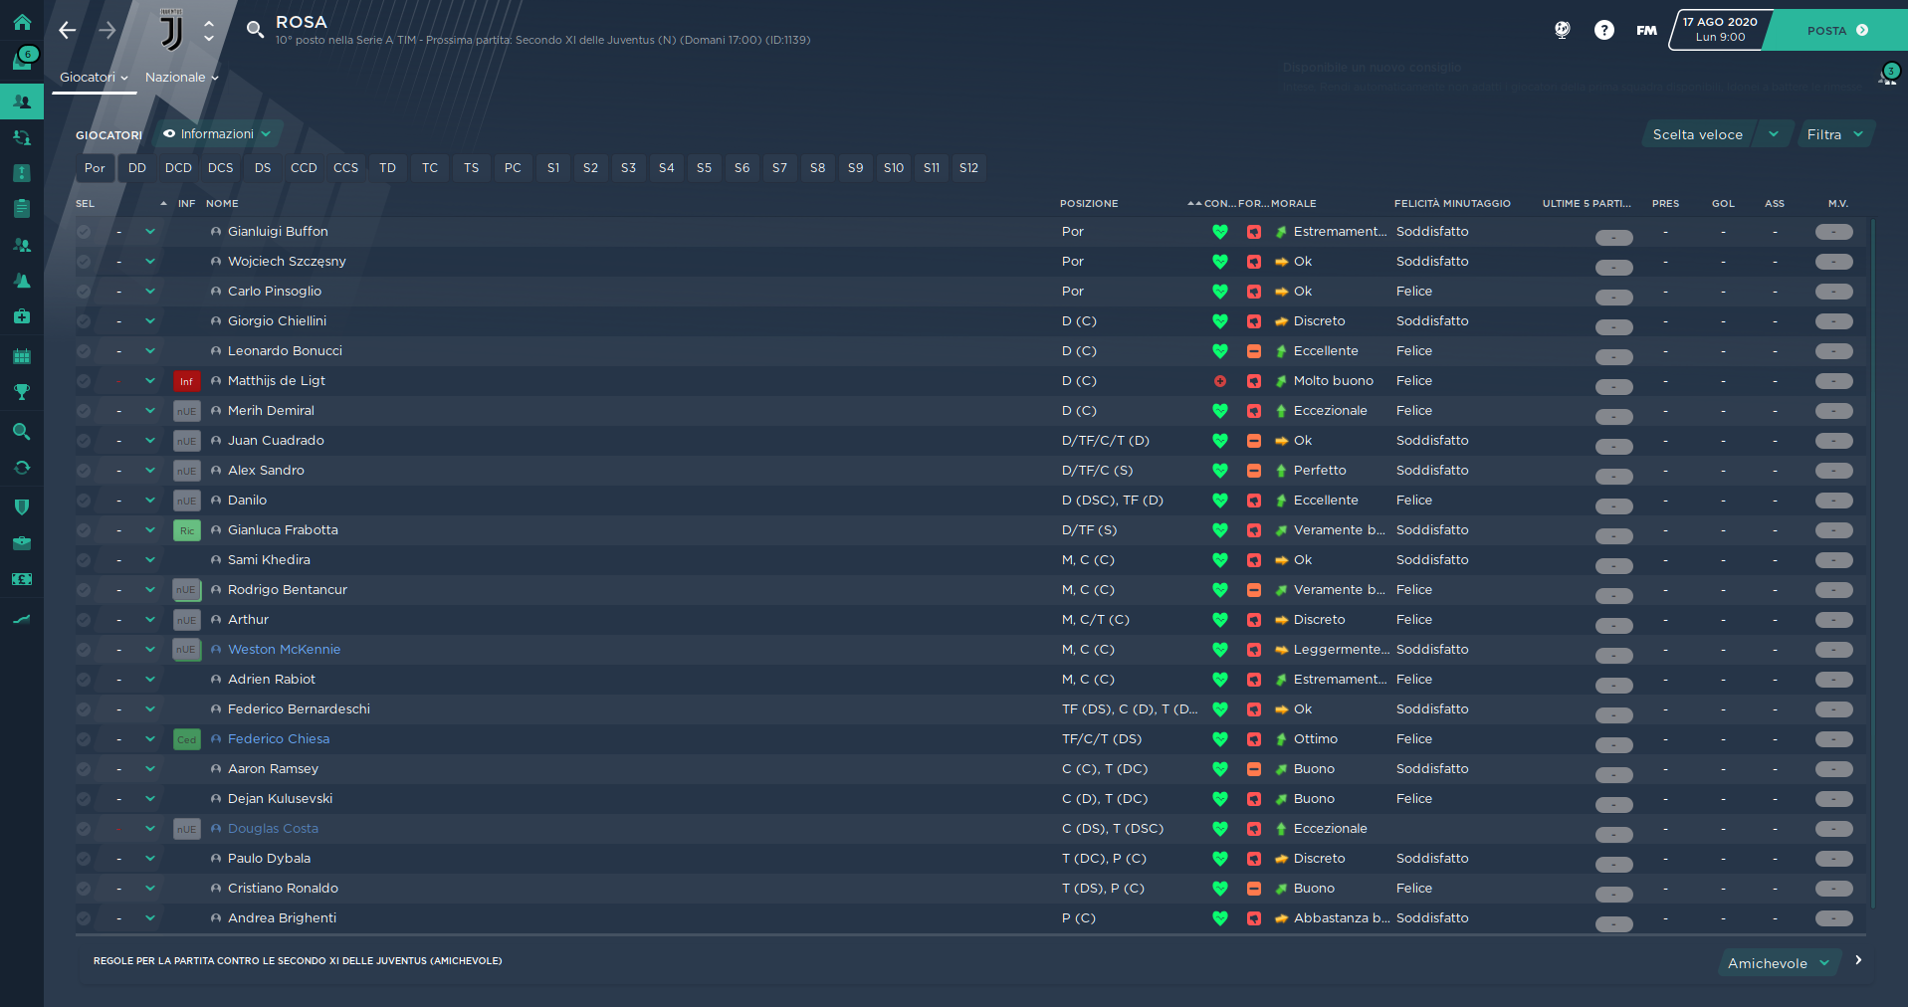Screen dimensions: 1908x1007
Task: Open the Schedule calendar sidebar icon
Action: click(22, 356)
